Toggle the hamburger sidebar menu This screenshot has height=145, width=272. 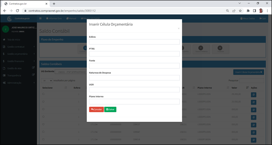40,18
